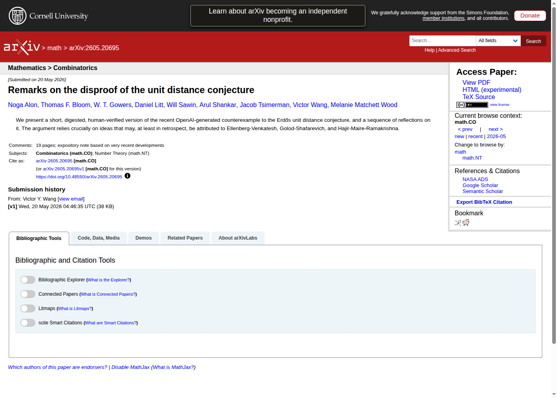Screen dimensions: 557x398
Task: Enable scite Smart Citations toggle
Action: (28, 323)
